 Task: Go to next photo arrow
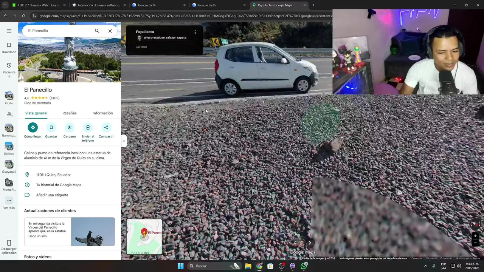click(x=310, y=243)
